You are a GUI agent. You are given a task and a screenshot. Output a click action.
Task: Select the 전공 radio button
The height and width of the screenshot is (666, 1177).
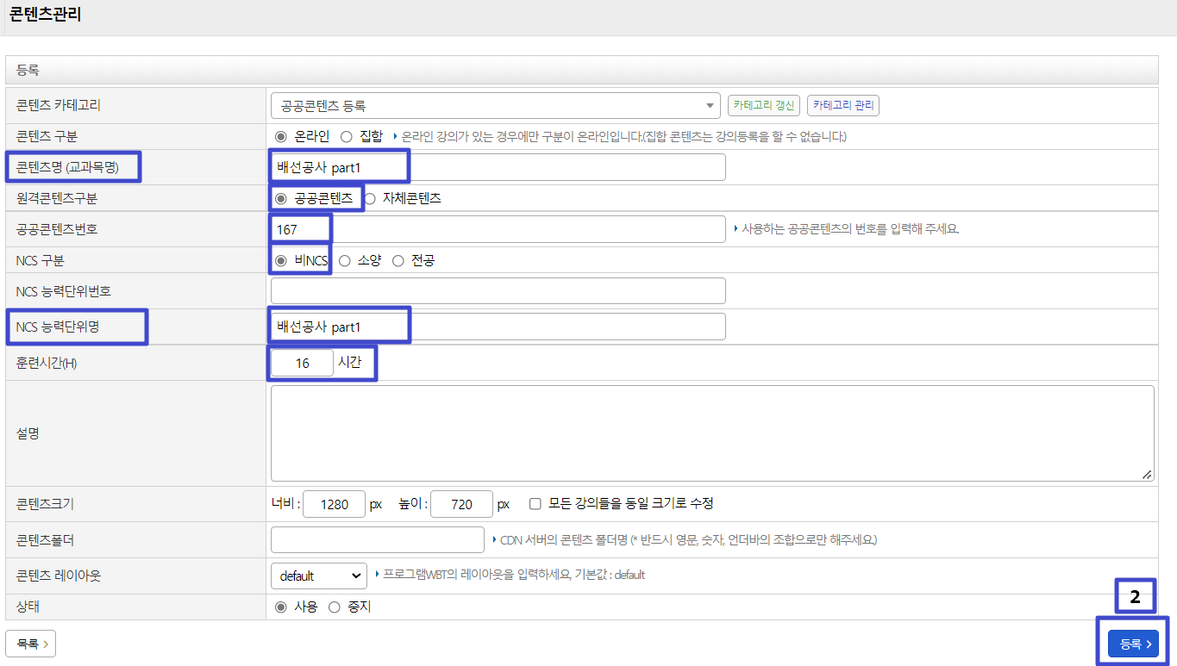pyautogui.click(x=398, y=260)
